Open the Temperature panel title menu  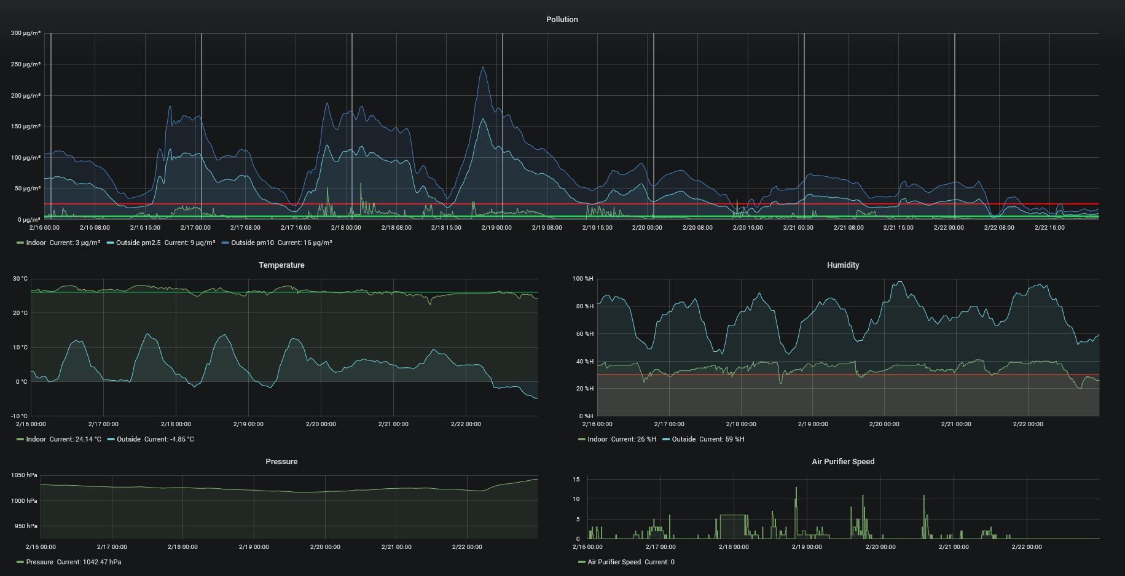click(x=281, y=265)
